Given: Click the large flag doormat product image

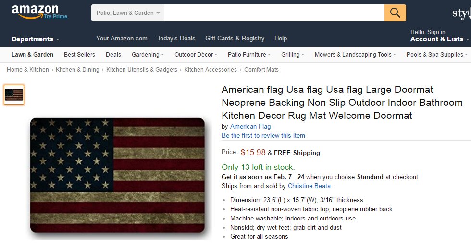Looking at the screenshot, I should click(x=117, y=175).
